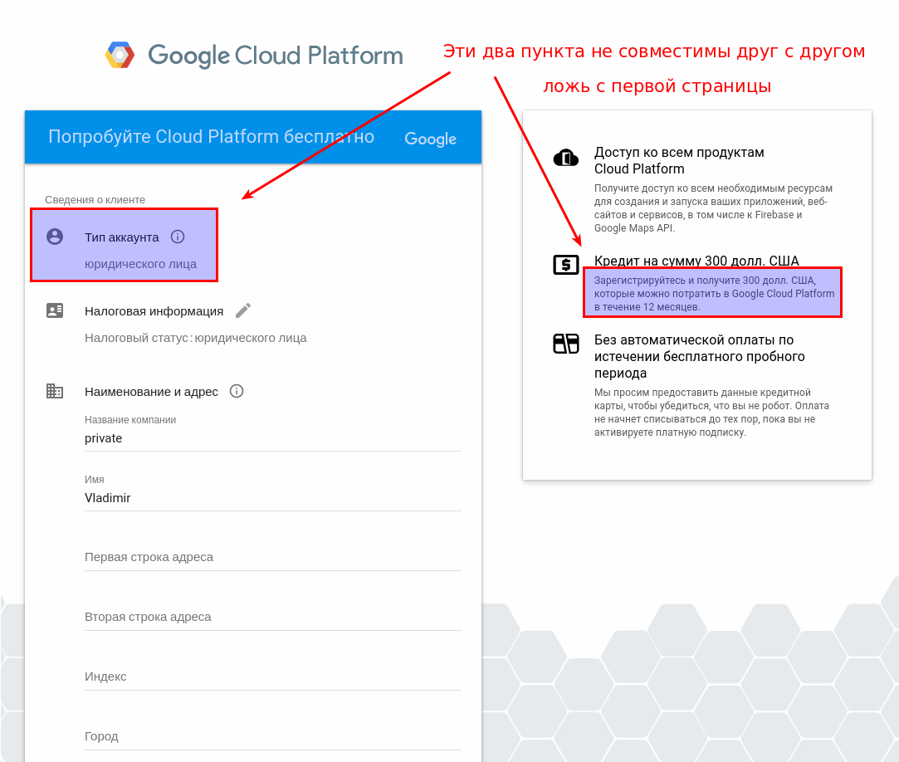This screenshot has width=899, height=762.
Task: Click the Имя field containing Vladimir
Action: click(273, 498)
